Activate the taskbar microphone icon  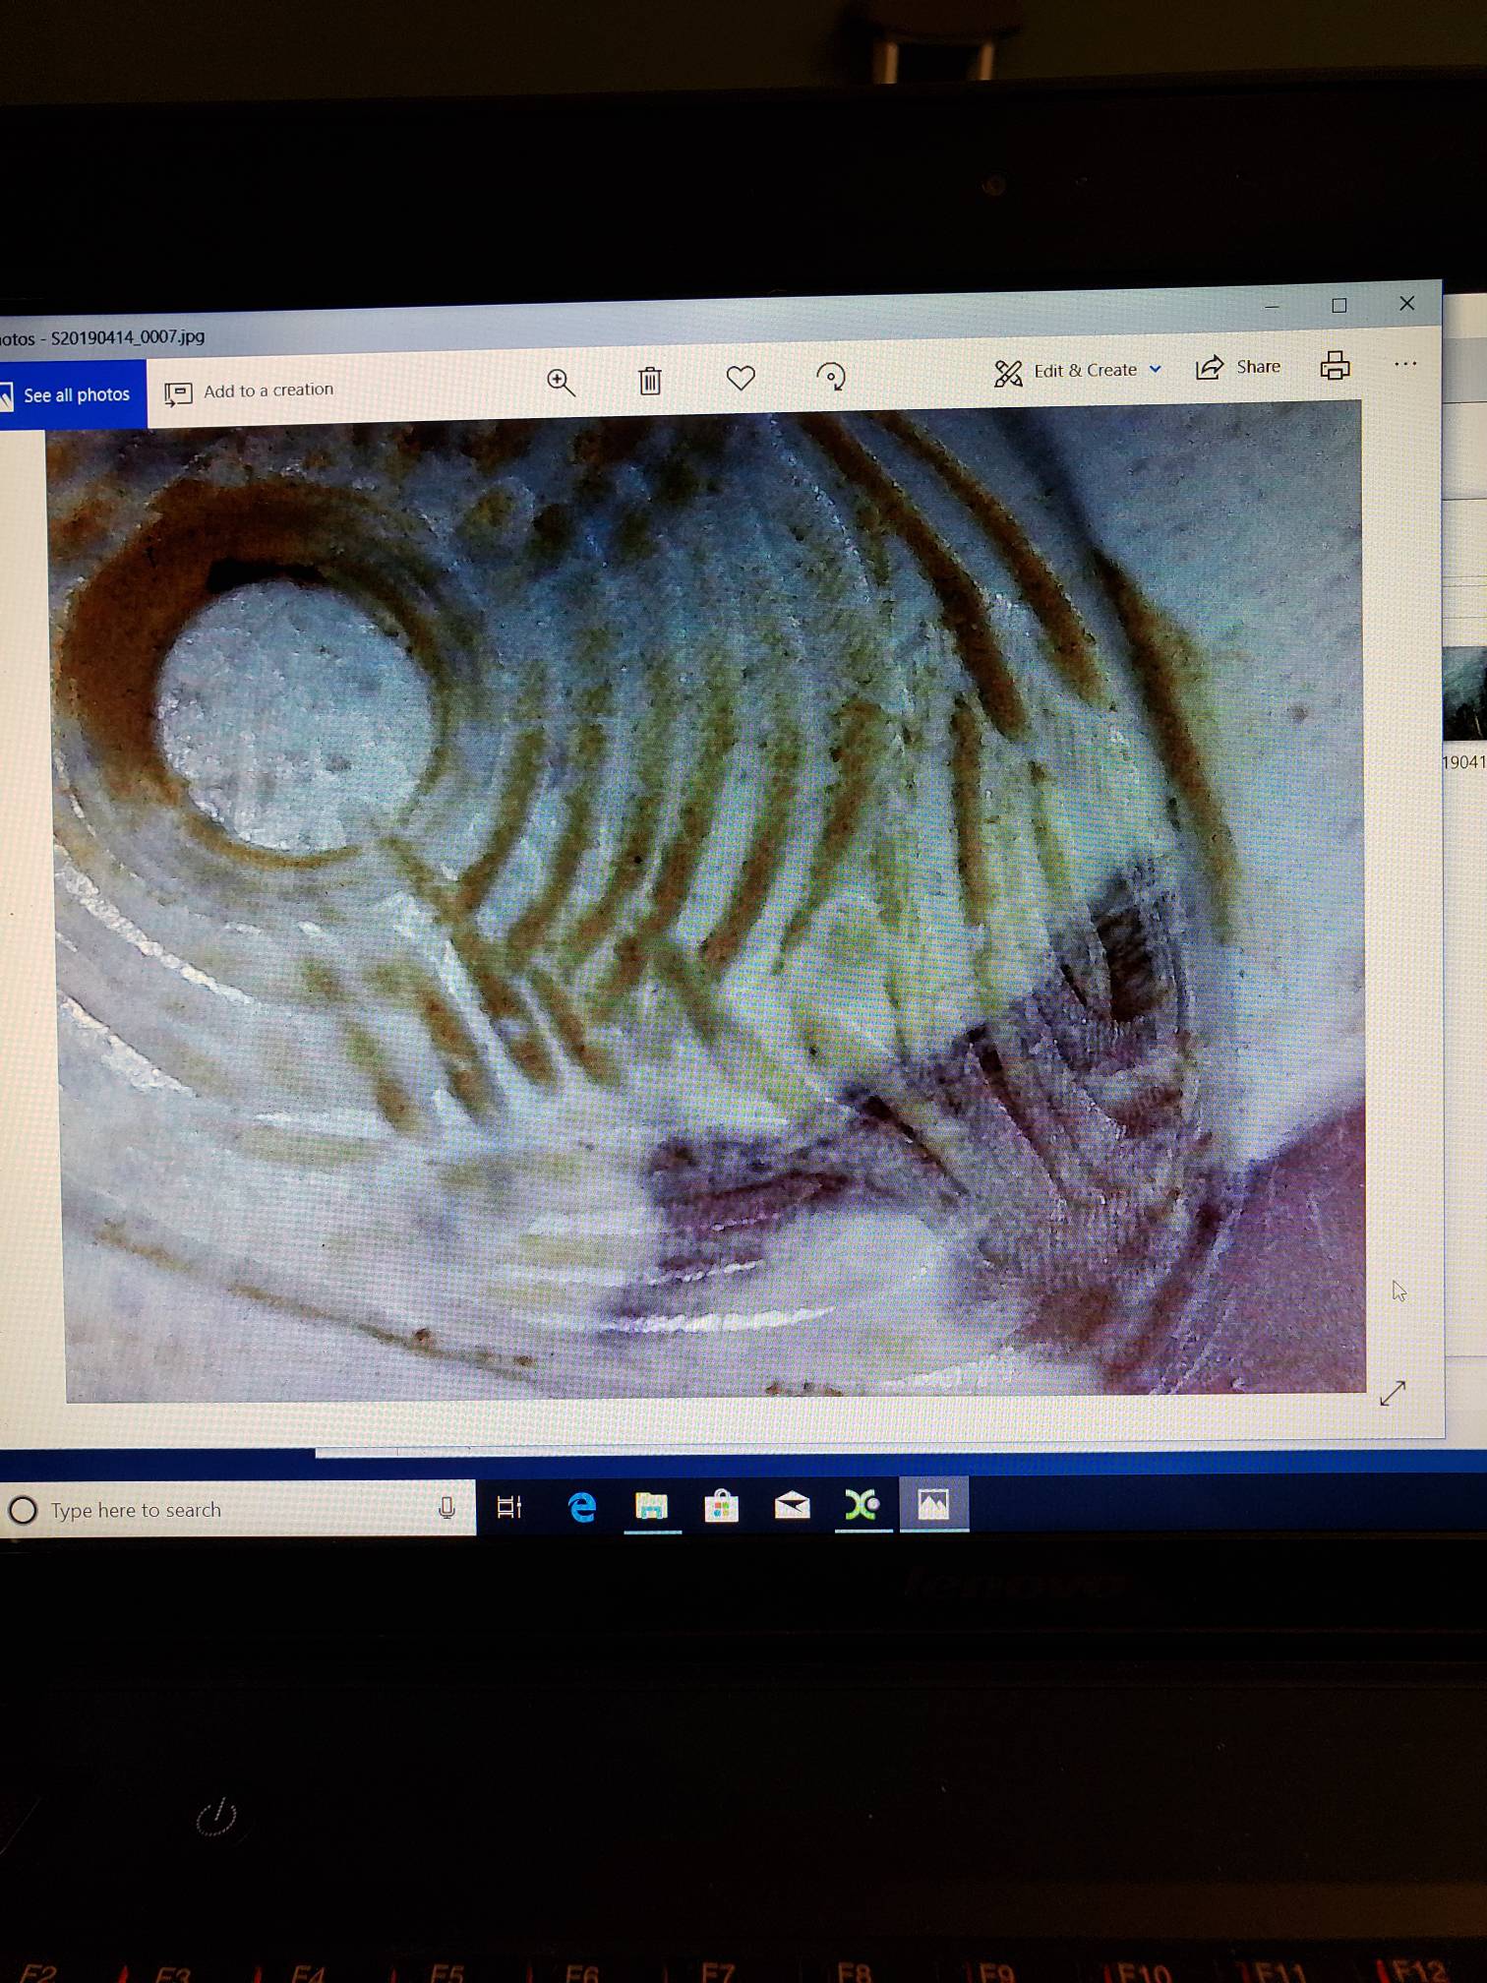(446, 1508)
